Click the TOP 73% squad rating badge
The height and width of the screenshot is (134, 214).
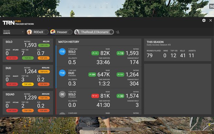pos(44,98)
